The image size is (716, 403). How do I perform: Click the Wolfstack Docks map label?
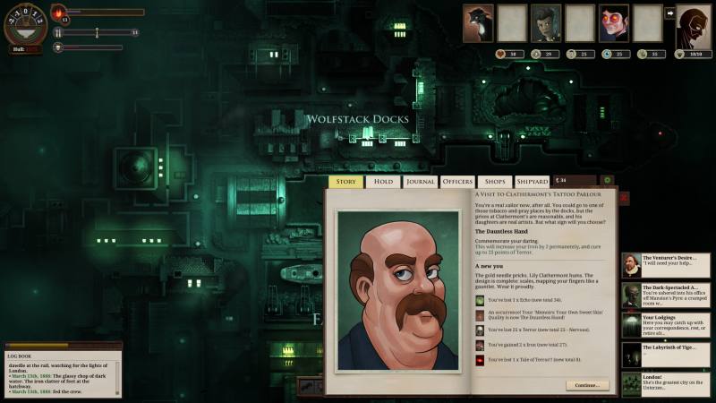(x=357, y=120)
